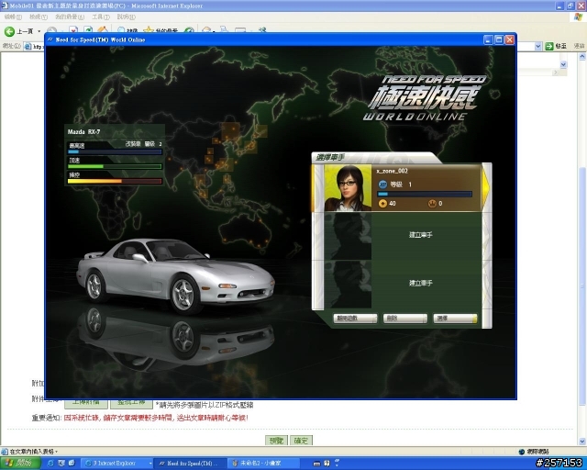This screenshot has height=470, width=587.
Task: Click the Preview (預覽) button on the web page
Action: (x=276, y=441)
